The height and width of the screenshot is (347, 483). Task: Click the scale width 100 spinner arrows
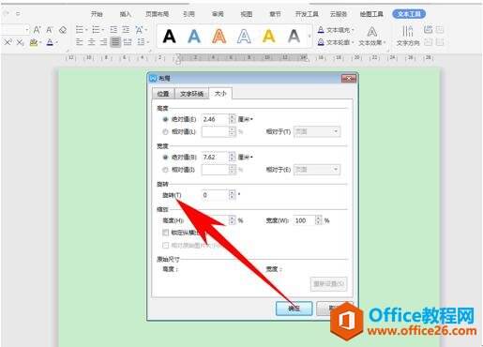pos(318,220)
